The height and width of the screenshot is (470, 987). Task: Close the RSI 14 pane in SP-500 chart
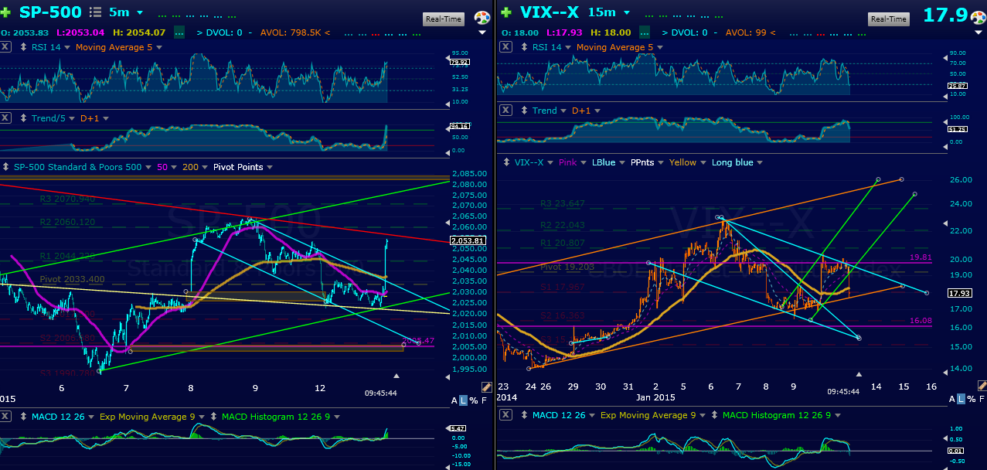[6, 47]
